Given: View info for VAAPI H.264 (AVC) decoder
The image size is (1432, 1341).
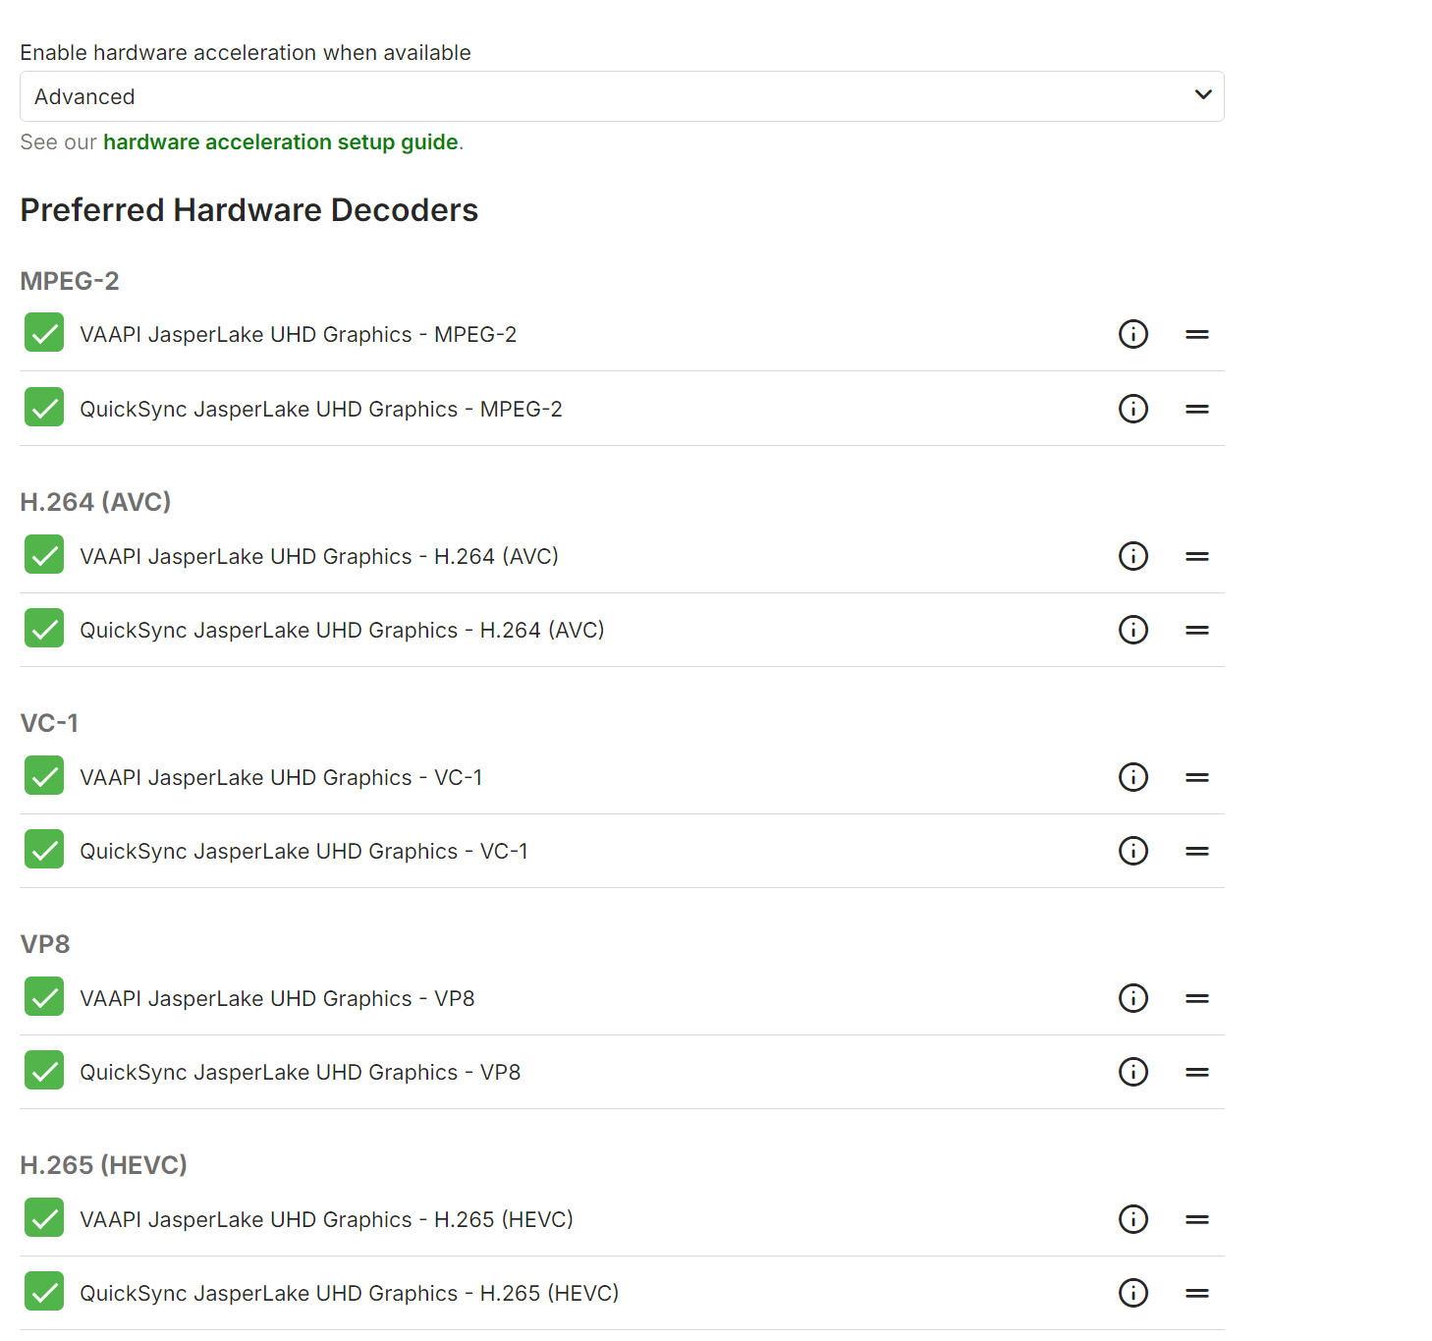Looking at the screenshot, I should pyautogui.click(x=1133, y=556).
